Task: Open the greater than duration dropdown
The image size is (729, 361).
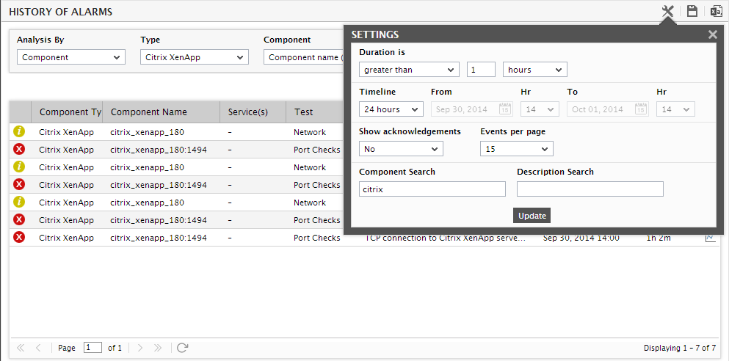Action: click(x=409, y=70)
